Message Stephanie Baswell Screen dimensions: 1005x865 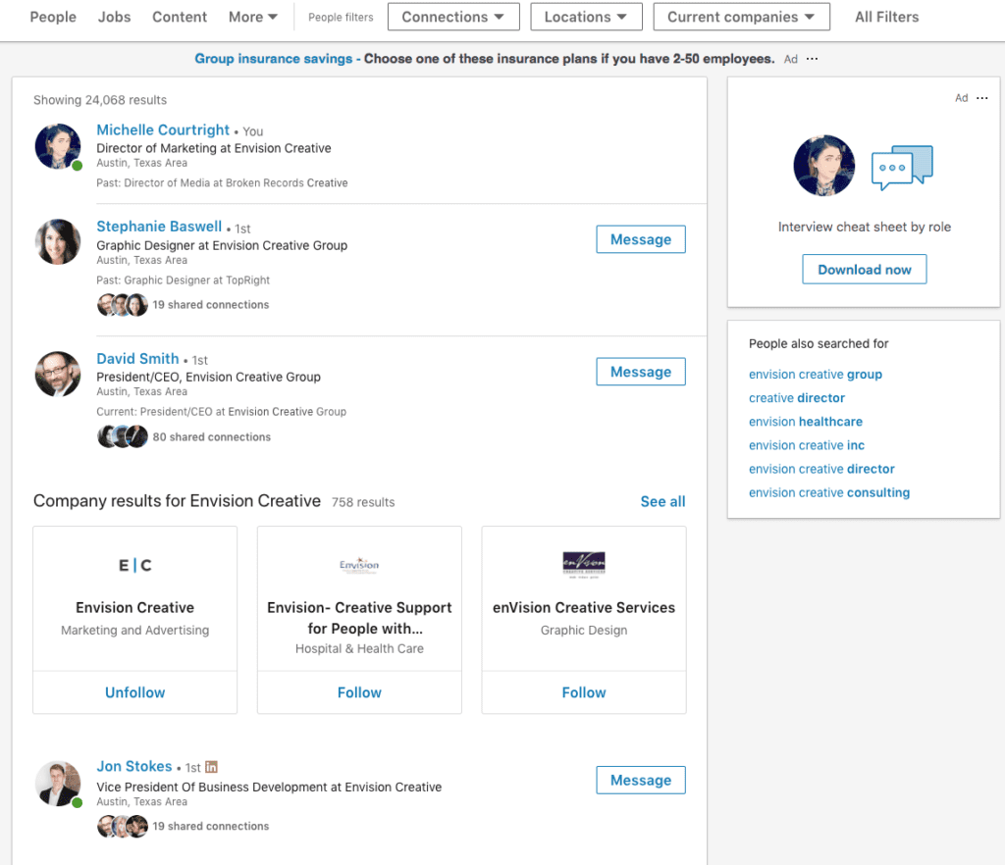click(x=640, y=239)
